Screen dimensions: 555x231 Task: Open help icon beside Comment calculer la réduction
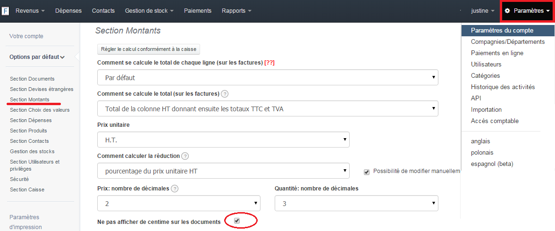click(185, 156)
